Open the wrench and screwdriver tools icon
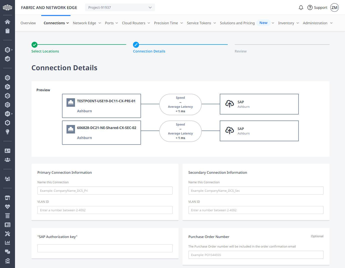The image size is (345, 268). pyautogui.click(x=7, y=234)
